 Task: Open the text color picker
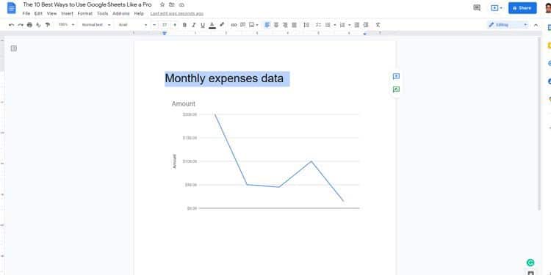(x=212, y=25)
